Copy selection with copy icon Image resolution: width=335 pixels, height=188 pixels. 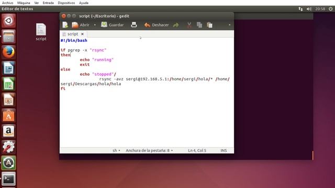(199, 25)
